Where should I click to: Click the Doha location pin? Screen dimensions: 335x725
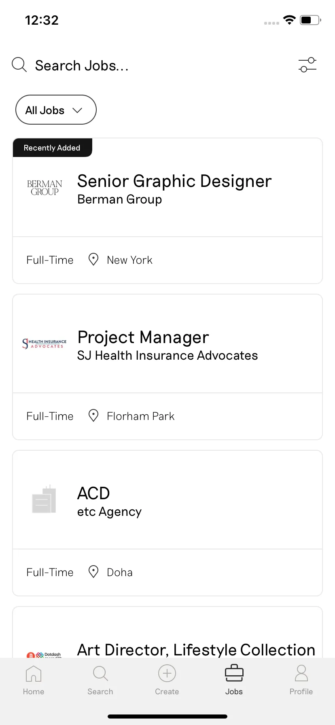click(x=93, y=572)
